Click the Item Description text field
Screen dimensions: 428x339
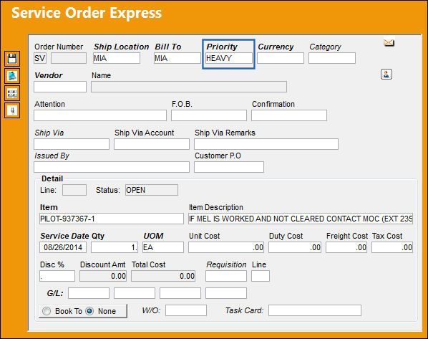(x=301, y=219)
